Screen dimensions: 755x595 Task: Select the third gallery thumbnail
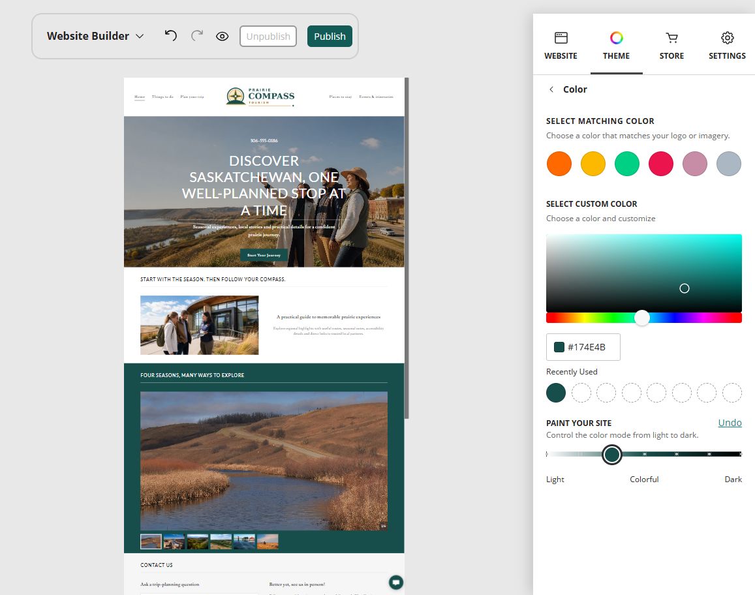198,542
